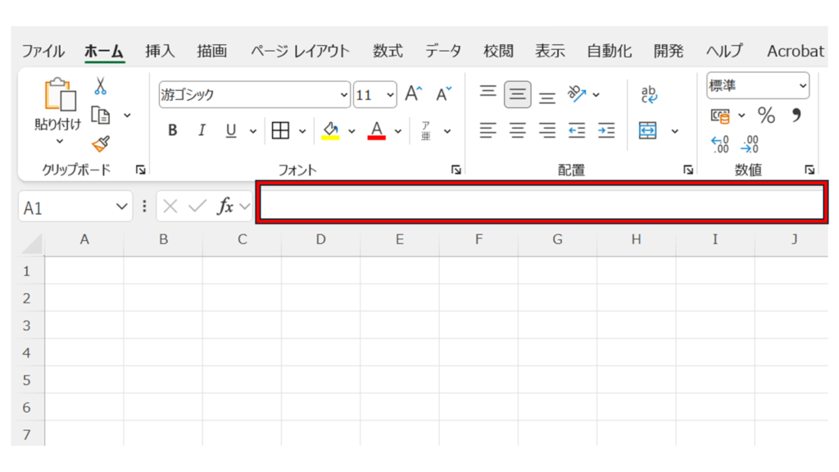This screenshot has height=472, width=839.
Task: Open the フォント group dialog launcher
Action: (456, 170)
